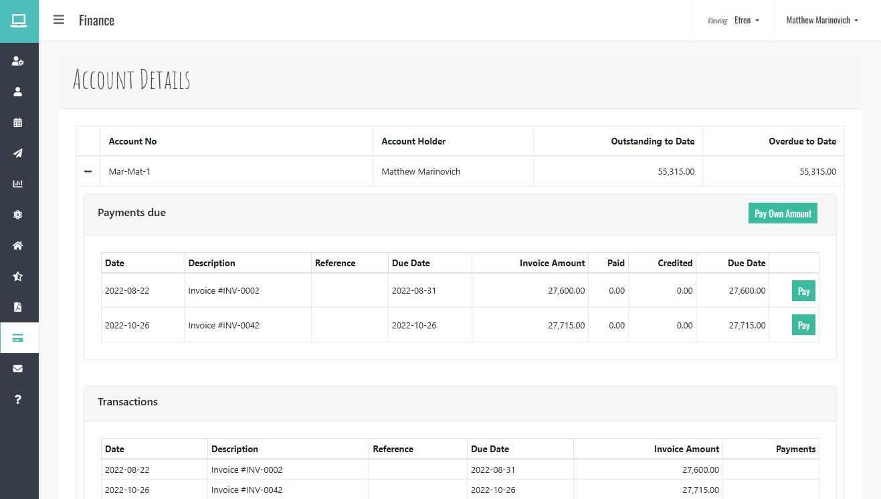Click the envelope messages sidebar icon
The image size is (881, 499).
18,369
